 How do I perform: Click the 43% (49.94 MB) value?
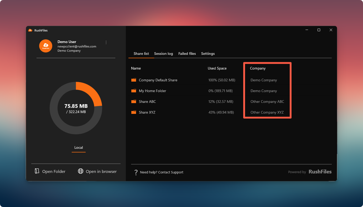pos(221,112)
